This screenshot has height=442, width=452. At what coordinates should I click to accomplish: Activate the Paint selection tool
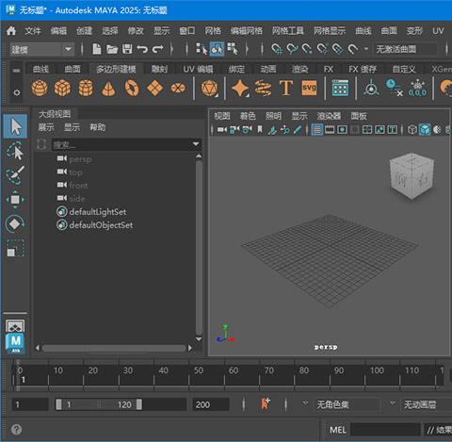click(15, 175)
